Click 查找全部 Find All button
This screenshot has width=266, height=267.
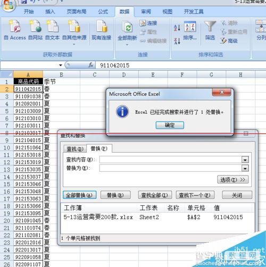pyautogui.click(x=155, y=195)
